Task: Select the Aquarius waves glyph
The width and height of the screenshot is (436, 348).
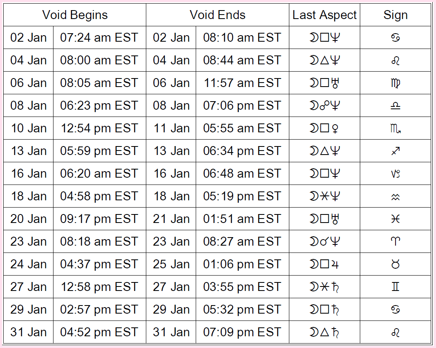Action: (395, 196)
